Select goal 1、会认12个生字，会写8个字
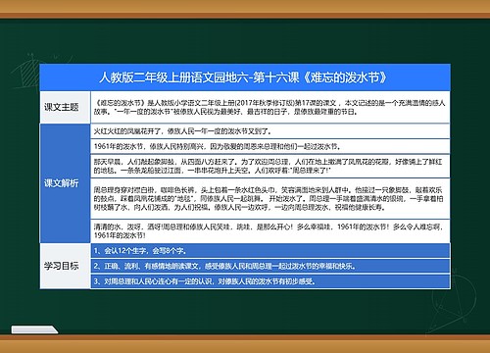This screenshot has width=490, height=353. point(270,251)
